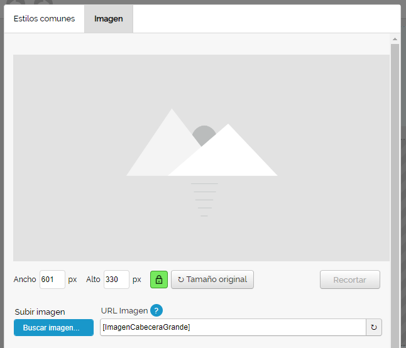Click px unit after width field
406x348 pixels.
[72, 280]
